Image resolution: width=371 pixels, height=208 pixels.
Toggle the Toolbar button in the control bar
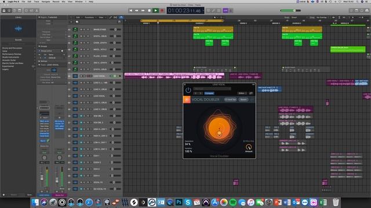[20, 10]
